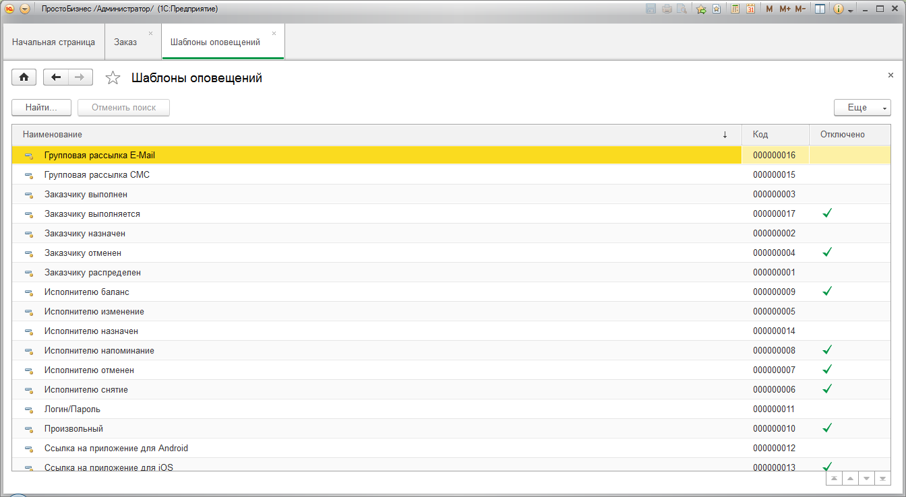Viewport: 906px width, 497px height.
Task: Open the 1C main menu round arrow
Action: coord(25,9)
